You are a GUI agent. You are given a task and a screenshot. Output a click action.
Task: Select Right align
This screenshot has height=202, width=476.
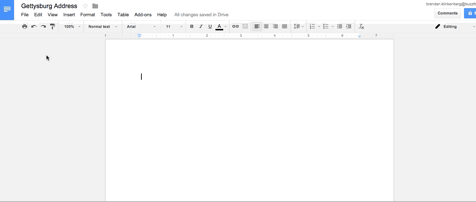tap(275, 26)
